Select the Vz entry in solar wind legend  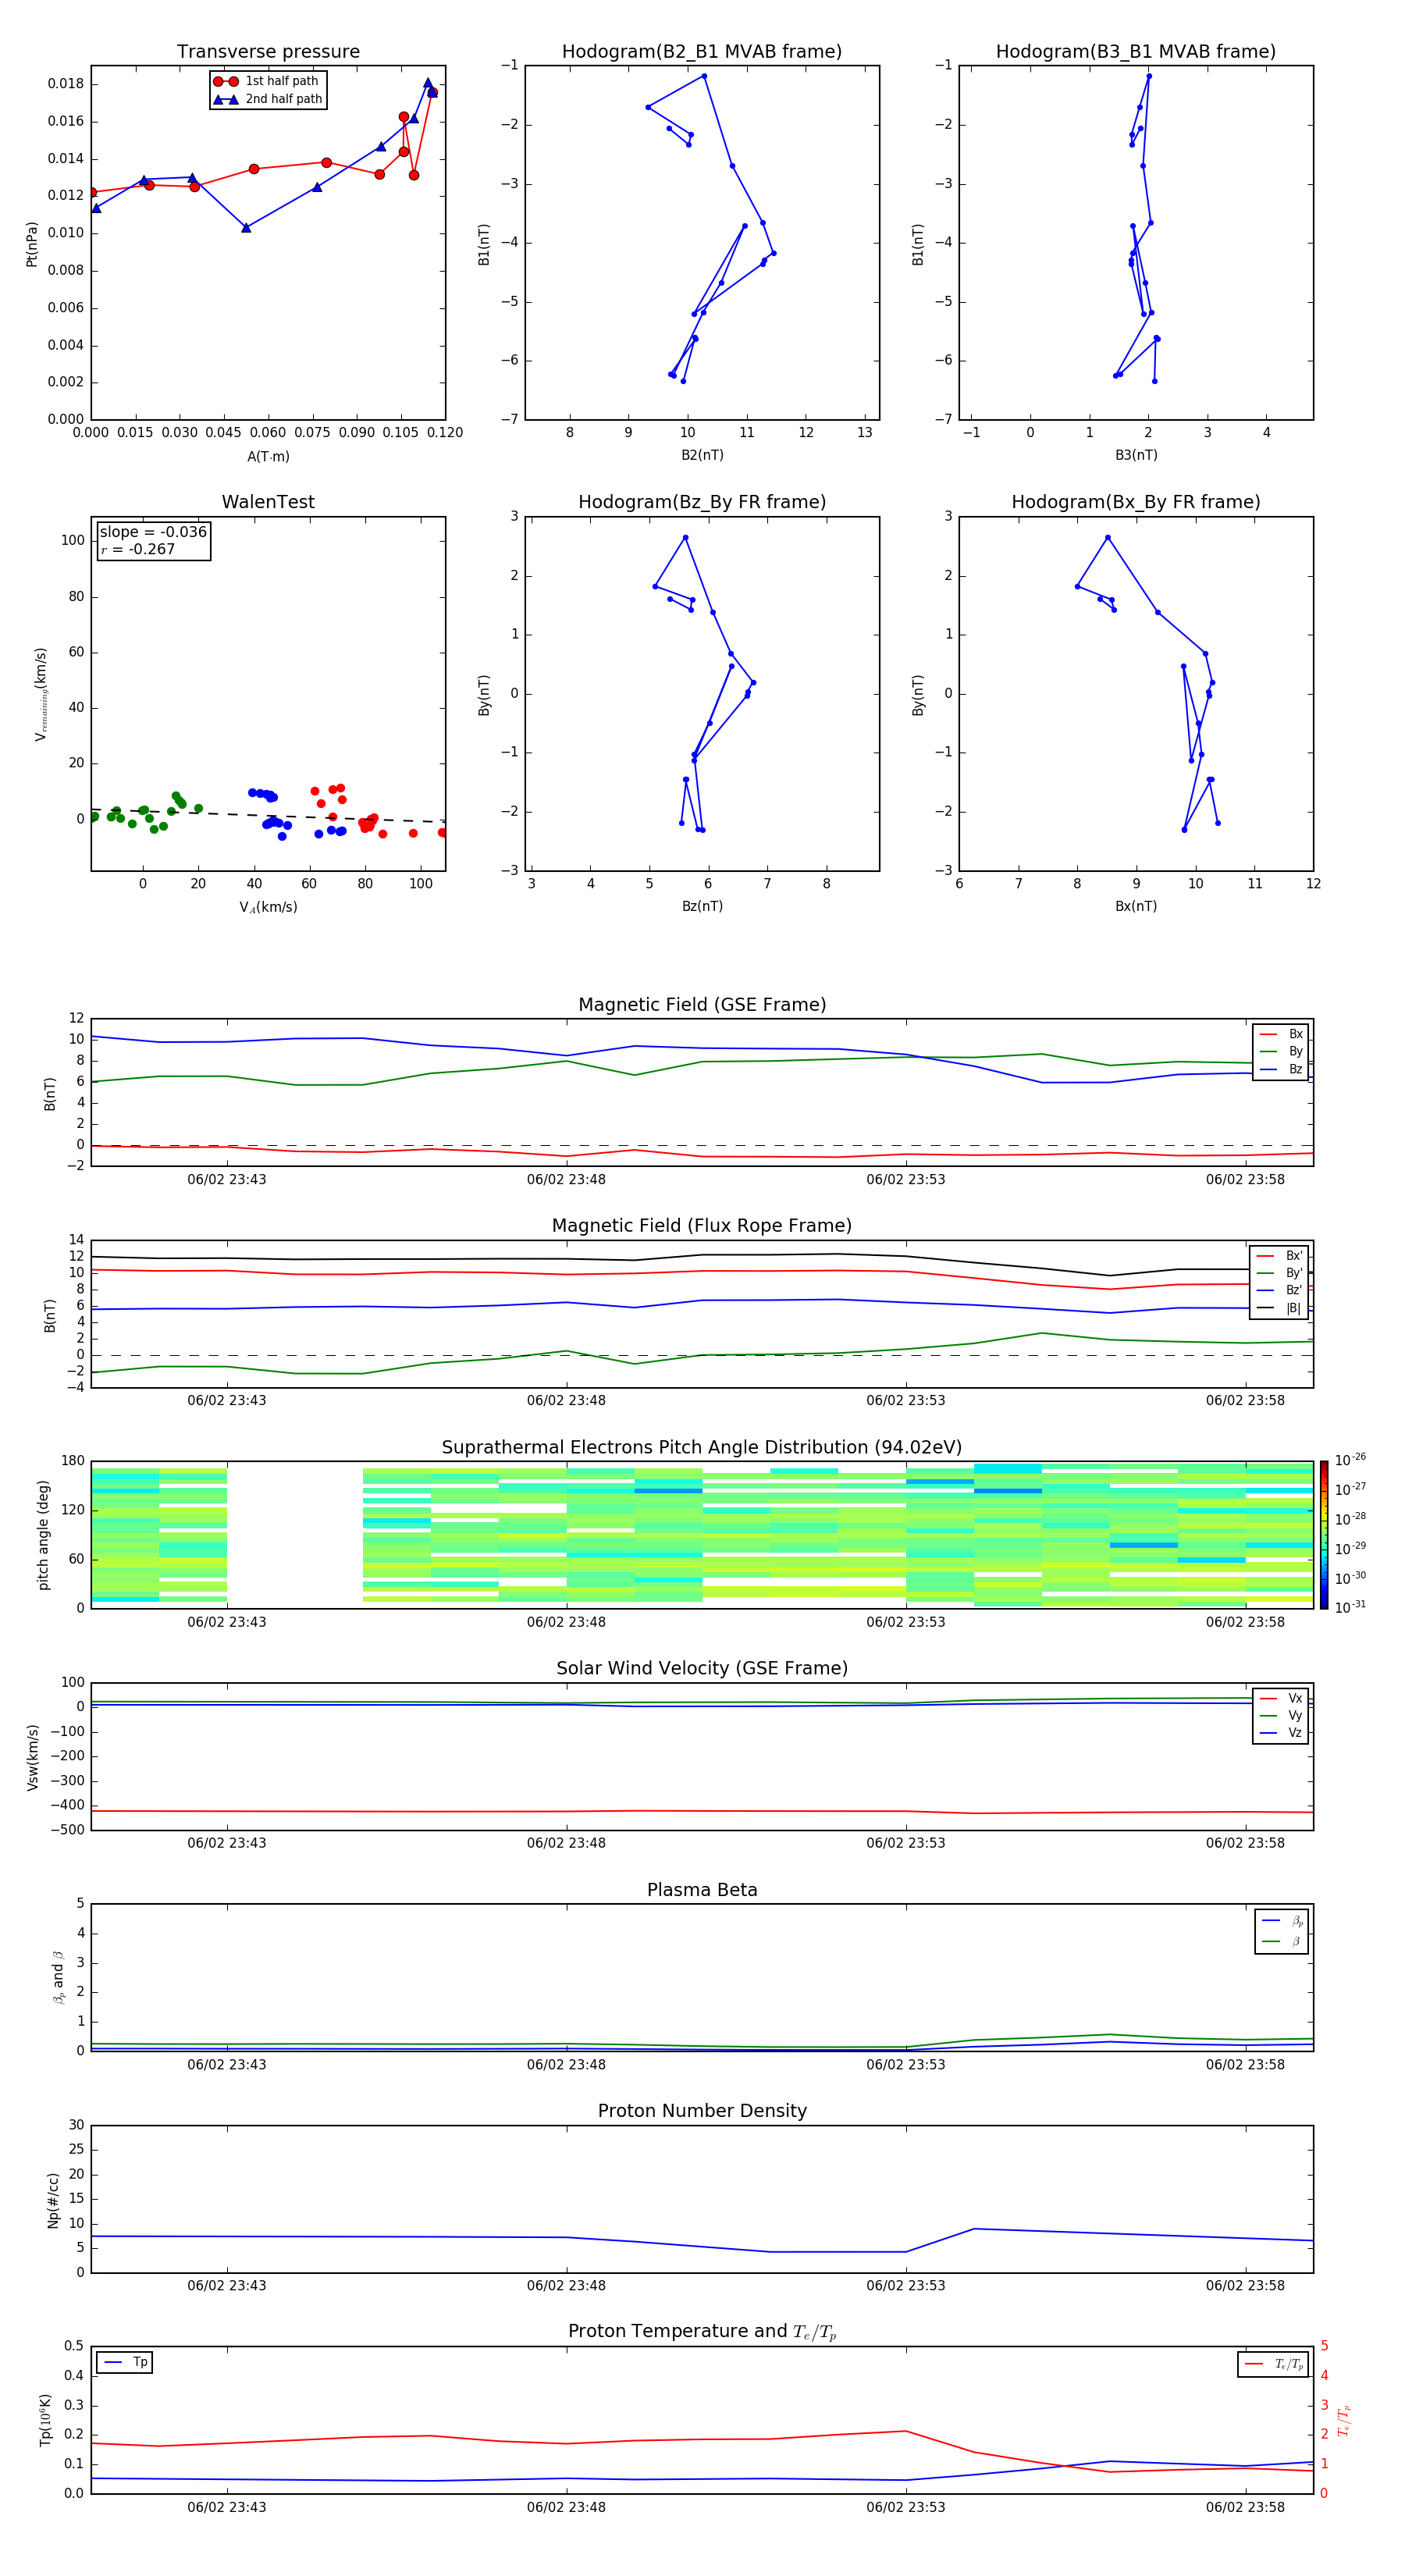tap(1281, 1733)
